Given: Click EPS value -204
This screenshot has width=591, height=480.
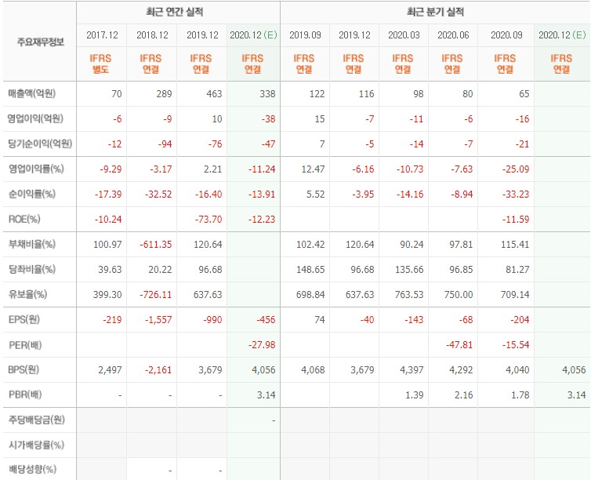Looking at the screenshot, I should [x=520, y=320].
